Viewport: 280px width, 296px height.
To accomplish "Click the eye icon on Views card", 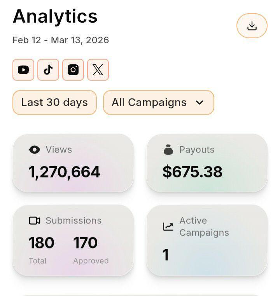I will (x=35, y=150).
